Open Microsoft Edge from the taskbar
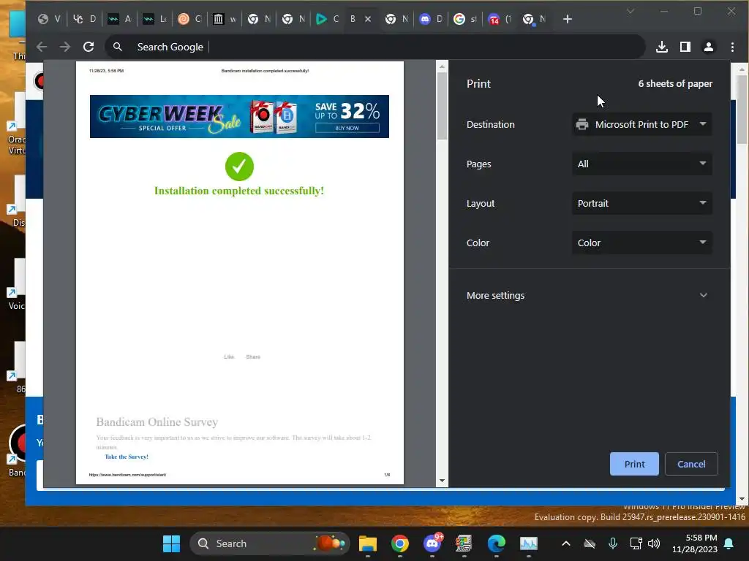749x561 pixels. pos(497,543)
